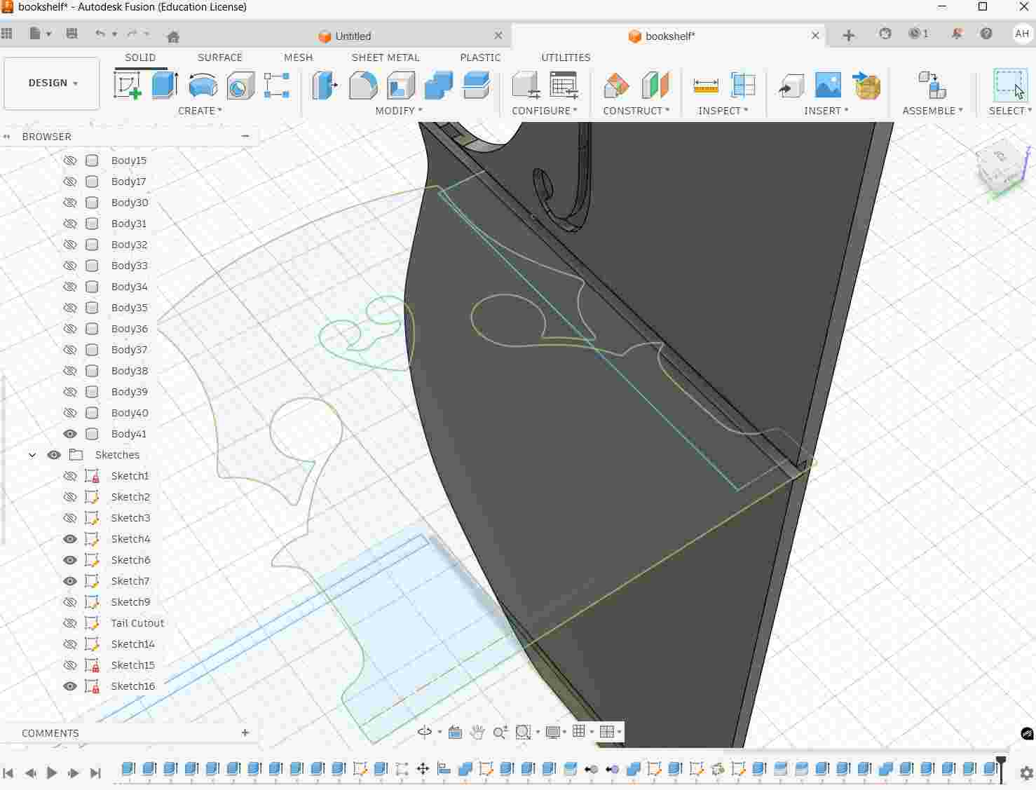Expand the INSPECT menu
Image resolution: width=1036 pixels, height=790 pixels.
coord(723,111)
